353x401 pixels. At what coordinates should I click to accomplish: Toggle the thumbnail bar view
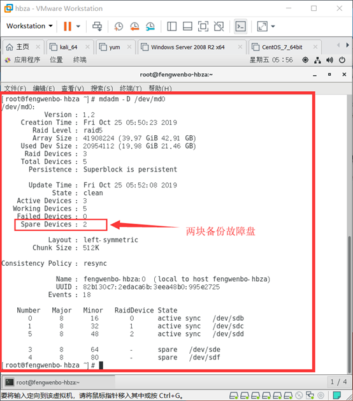pyautogui.click(x=187, y=26)
